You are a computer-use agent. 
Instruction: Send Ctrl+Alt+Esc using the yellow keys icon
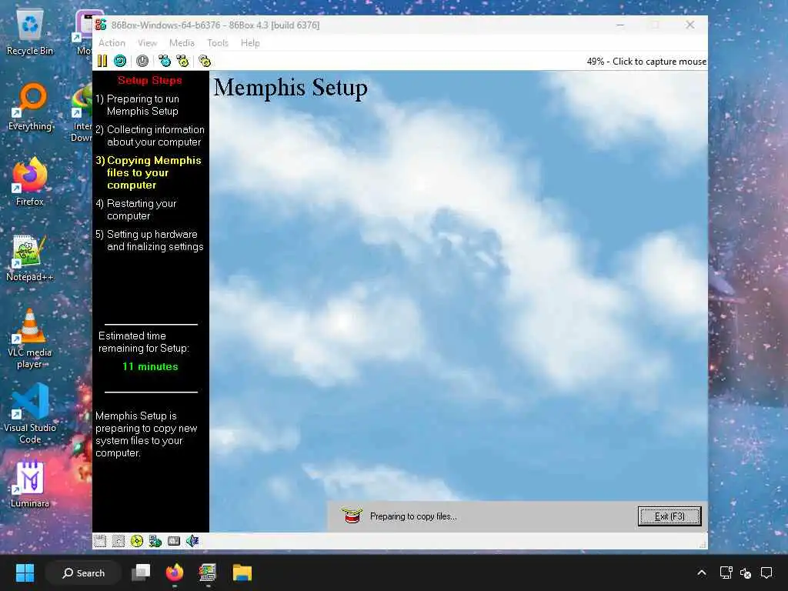(x=183, y=61)
